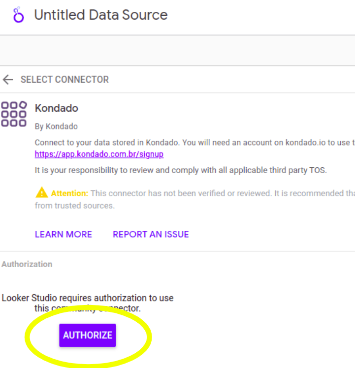This screenshot has height=368, width=355.
Task: Select REPORT AN ISSUE
Action: [x=151, y=234]
